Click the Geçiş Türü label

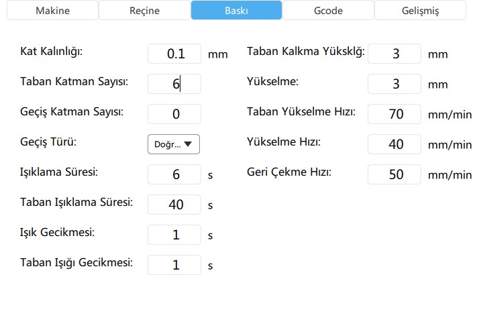point(49,142)
